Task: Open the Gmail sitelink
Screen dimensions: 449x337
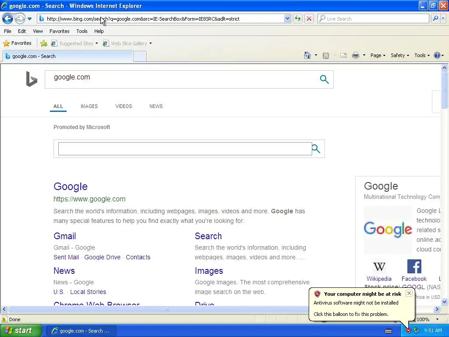Action: click(x=65, y=236)
